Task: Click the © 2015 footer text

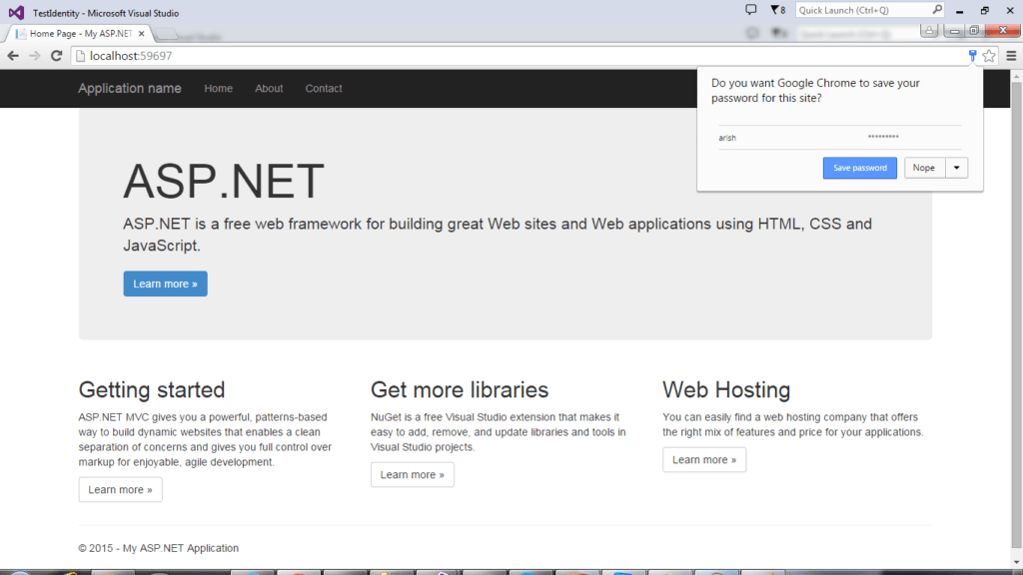Action: pos(159,548)
